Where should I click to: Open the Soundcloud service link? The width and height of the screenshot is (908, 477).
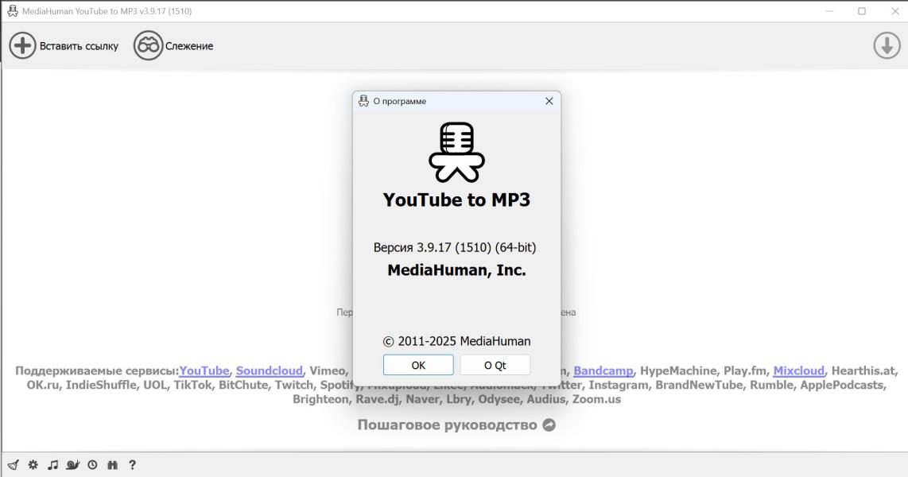click(x=269, y=370)
